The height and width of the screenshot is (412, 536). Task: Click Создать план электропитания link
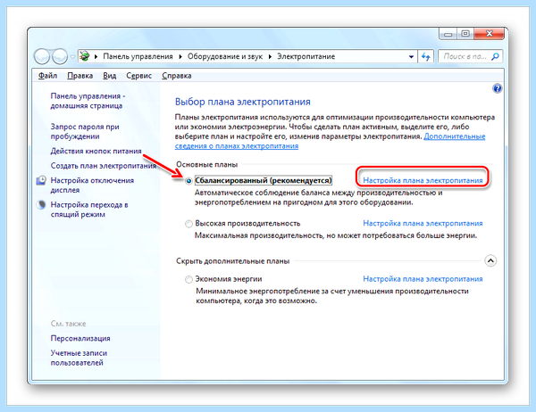coord(104,166)
